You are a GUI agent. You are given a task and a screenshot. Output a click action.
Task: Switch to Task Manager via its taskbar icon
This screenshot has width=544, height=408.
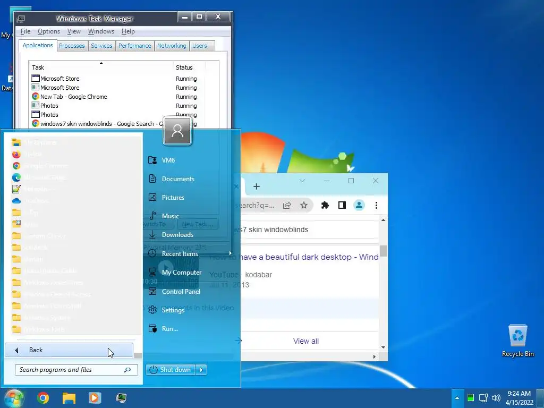pyautogui.click(x=121, y=398)
